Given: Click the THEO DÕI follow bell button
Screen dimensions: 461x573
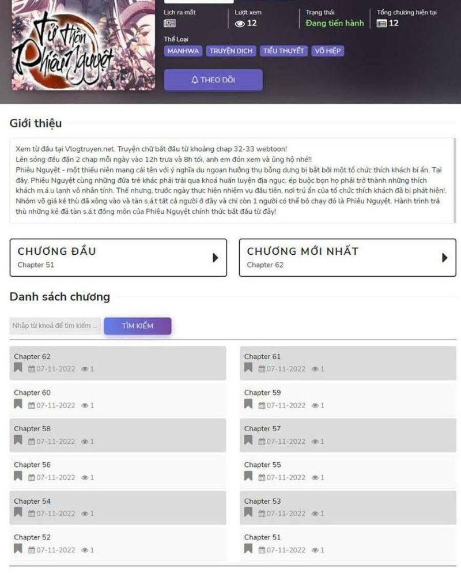Looking at the screenshot, I should pyautogui.click(x=213, y=80).
